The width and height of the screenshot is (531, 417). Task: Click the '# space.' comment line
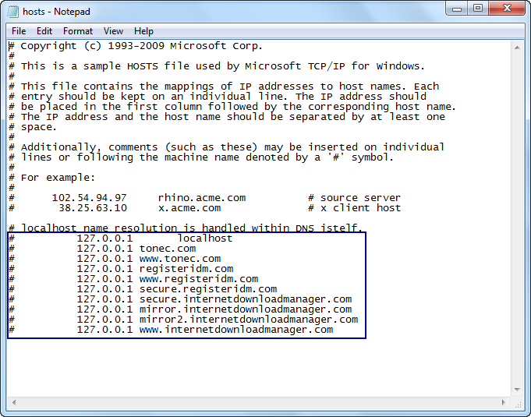click(x=33, y=127)
